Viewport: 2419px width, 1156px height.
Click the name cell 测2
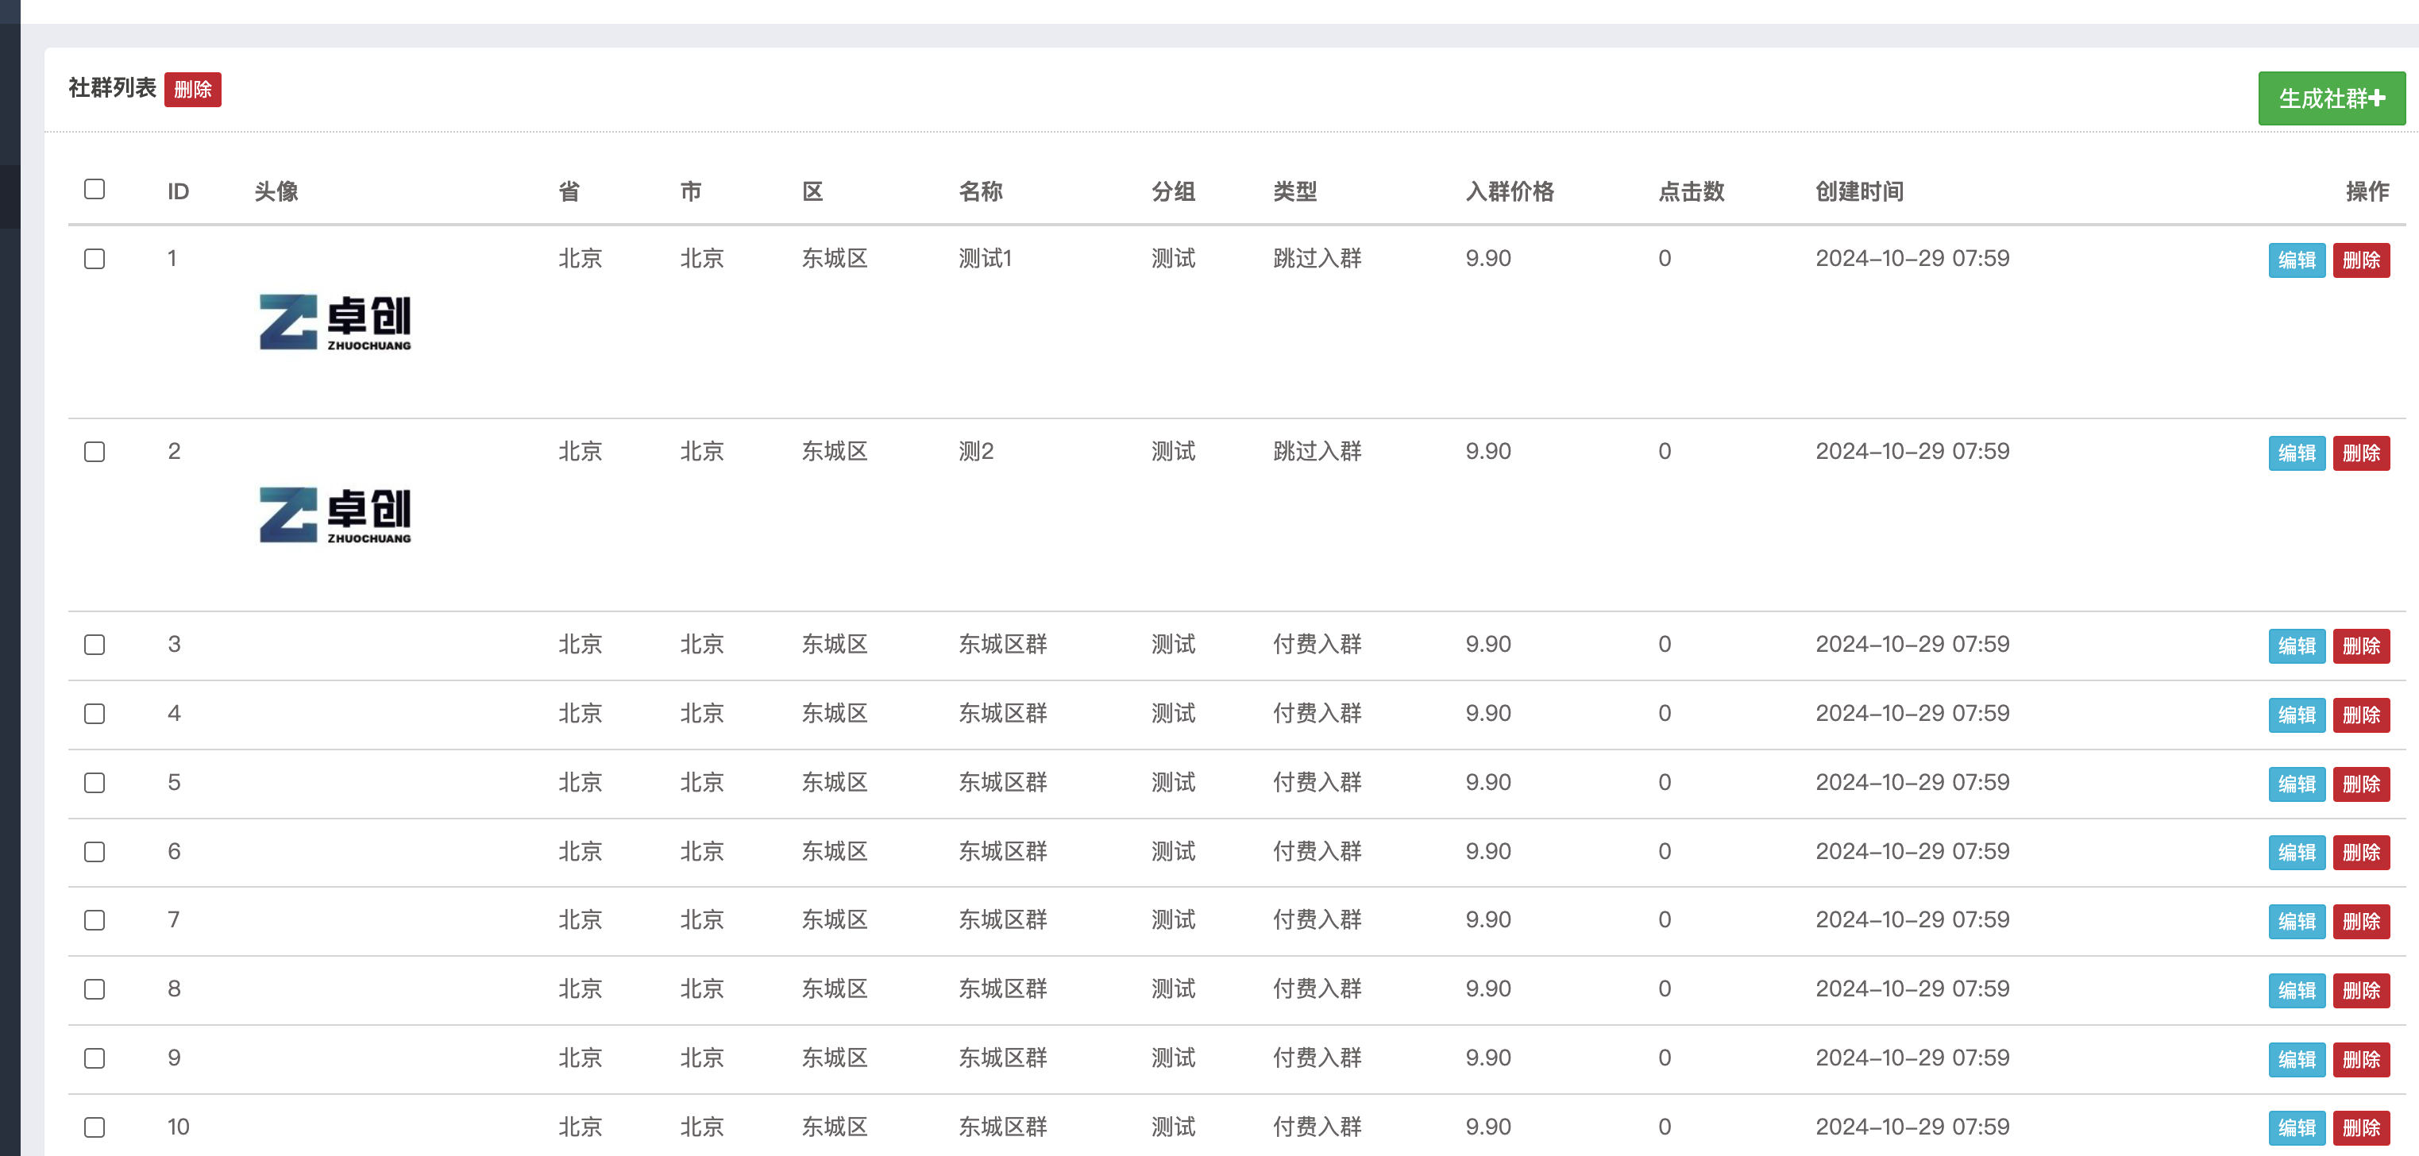976,452
